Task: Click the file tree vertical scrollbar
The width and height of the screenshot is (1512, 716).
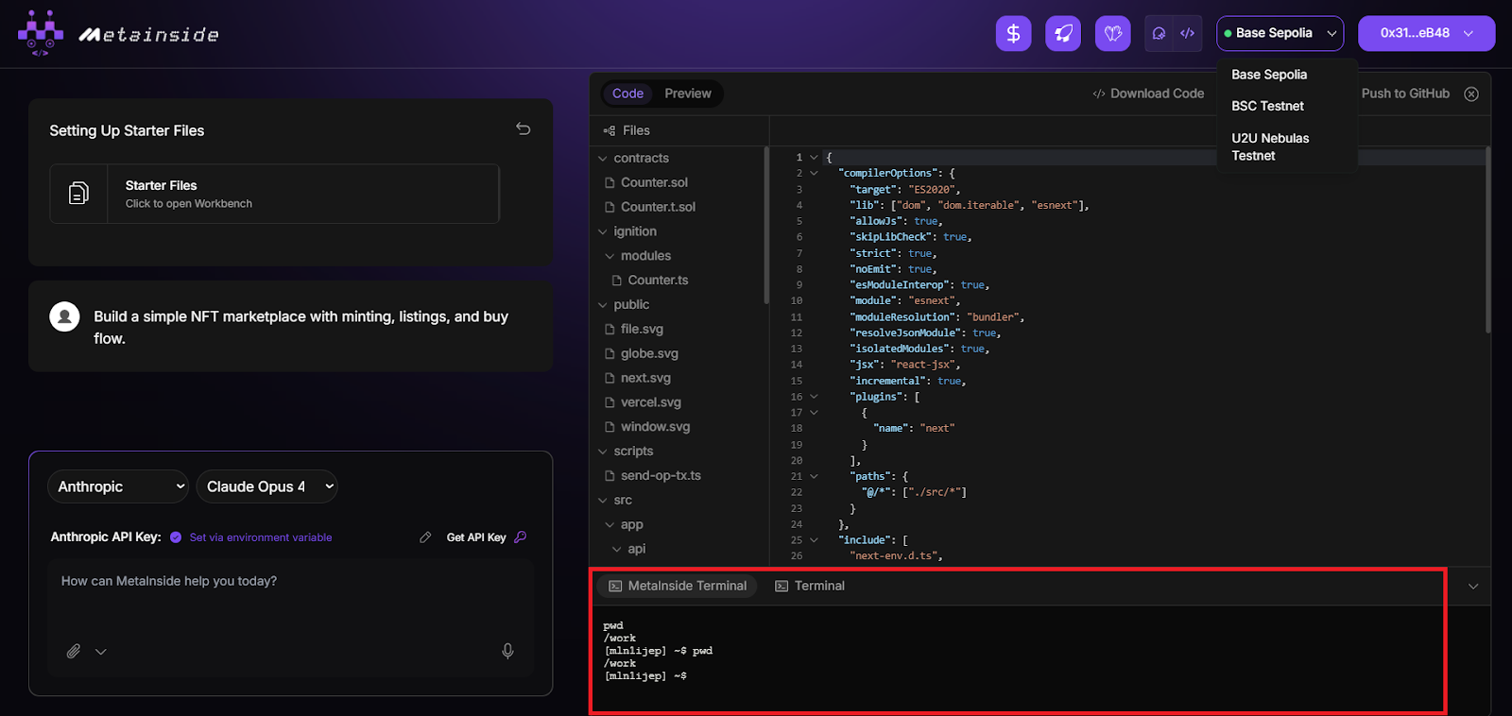Action: point(766,227)
